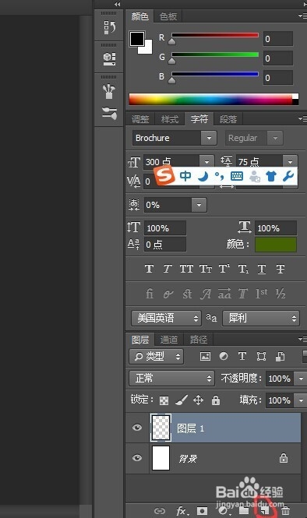Open the Brush panel icon in dock
The width and height of the screenshot is (307, 518).
click(x=109, y=113)
